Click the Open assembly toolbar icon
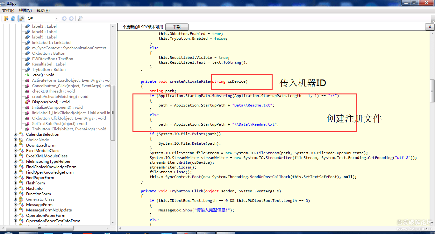Screen dimensions: 435x234 tap(6, 18)
